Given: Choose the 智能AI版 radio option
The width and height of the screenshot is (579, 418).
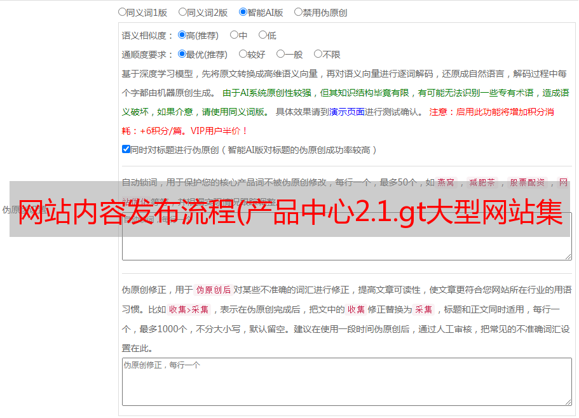Looking at the screenshot, I should point(243,12).
